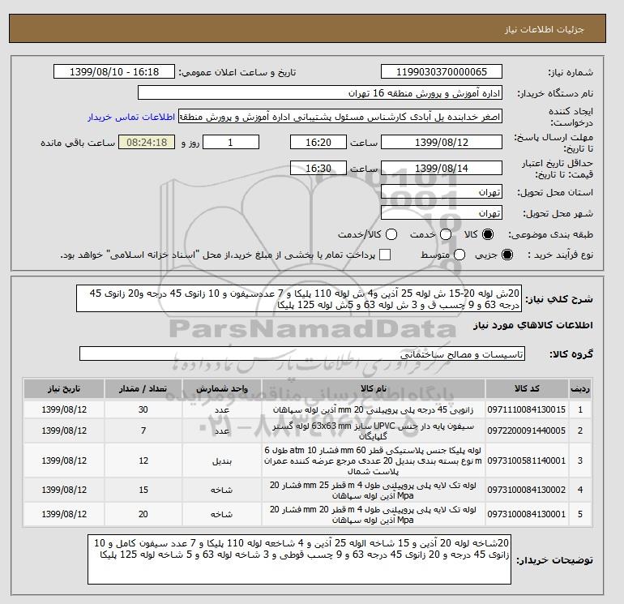Click the delivery province field تهران
This screenshot has width=624, height=604.
click(x=442, y=192)
